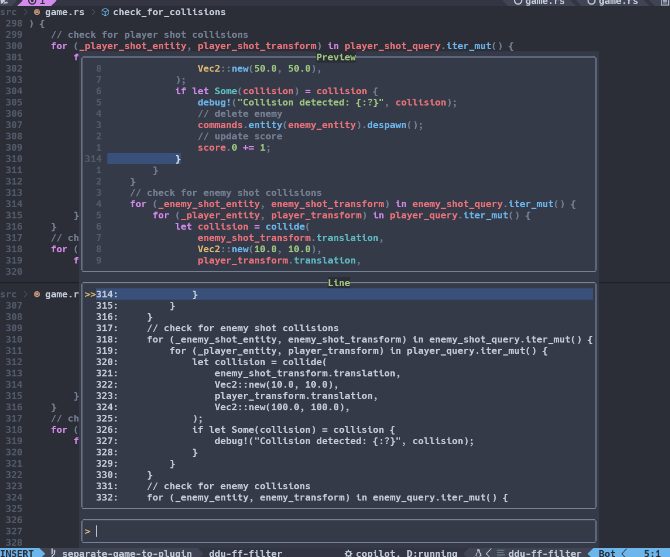Viewport: 670px width, 557px height.
Task: Click the Line window title
Action: point(339,283)
